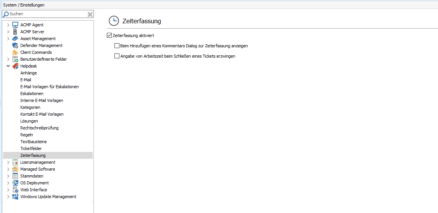Collapse the Helpdesk tree node
The height and width of the screenshot is (213, 438).
pos(8,66)
